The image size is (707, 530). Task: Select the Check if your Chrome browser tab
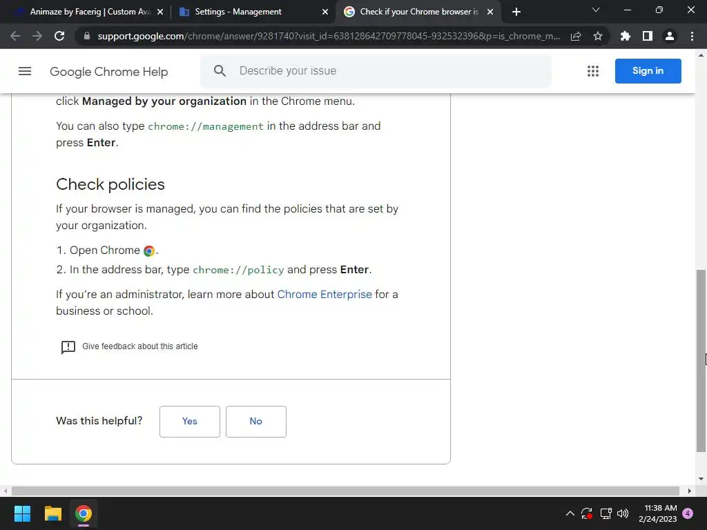418,12
